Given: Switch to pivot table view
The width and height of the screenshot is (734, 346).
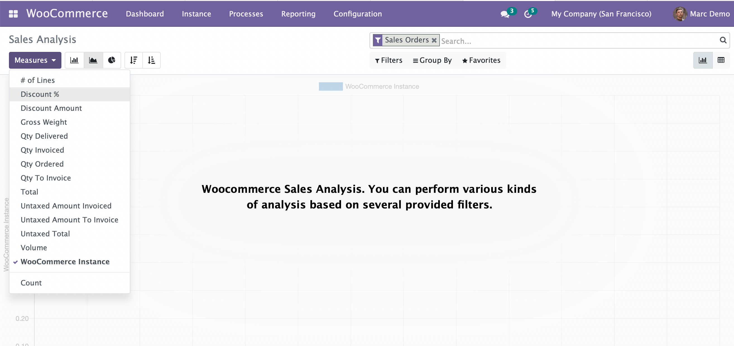Looking at the screenshot, I should 721,60.
